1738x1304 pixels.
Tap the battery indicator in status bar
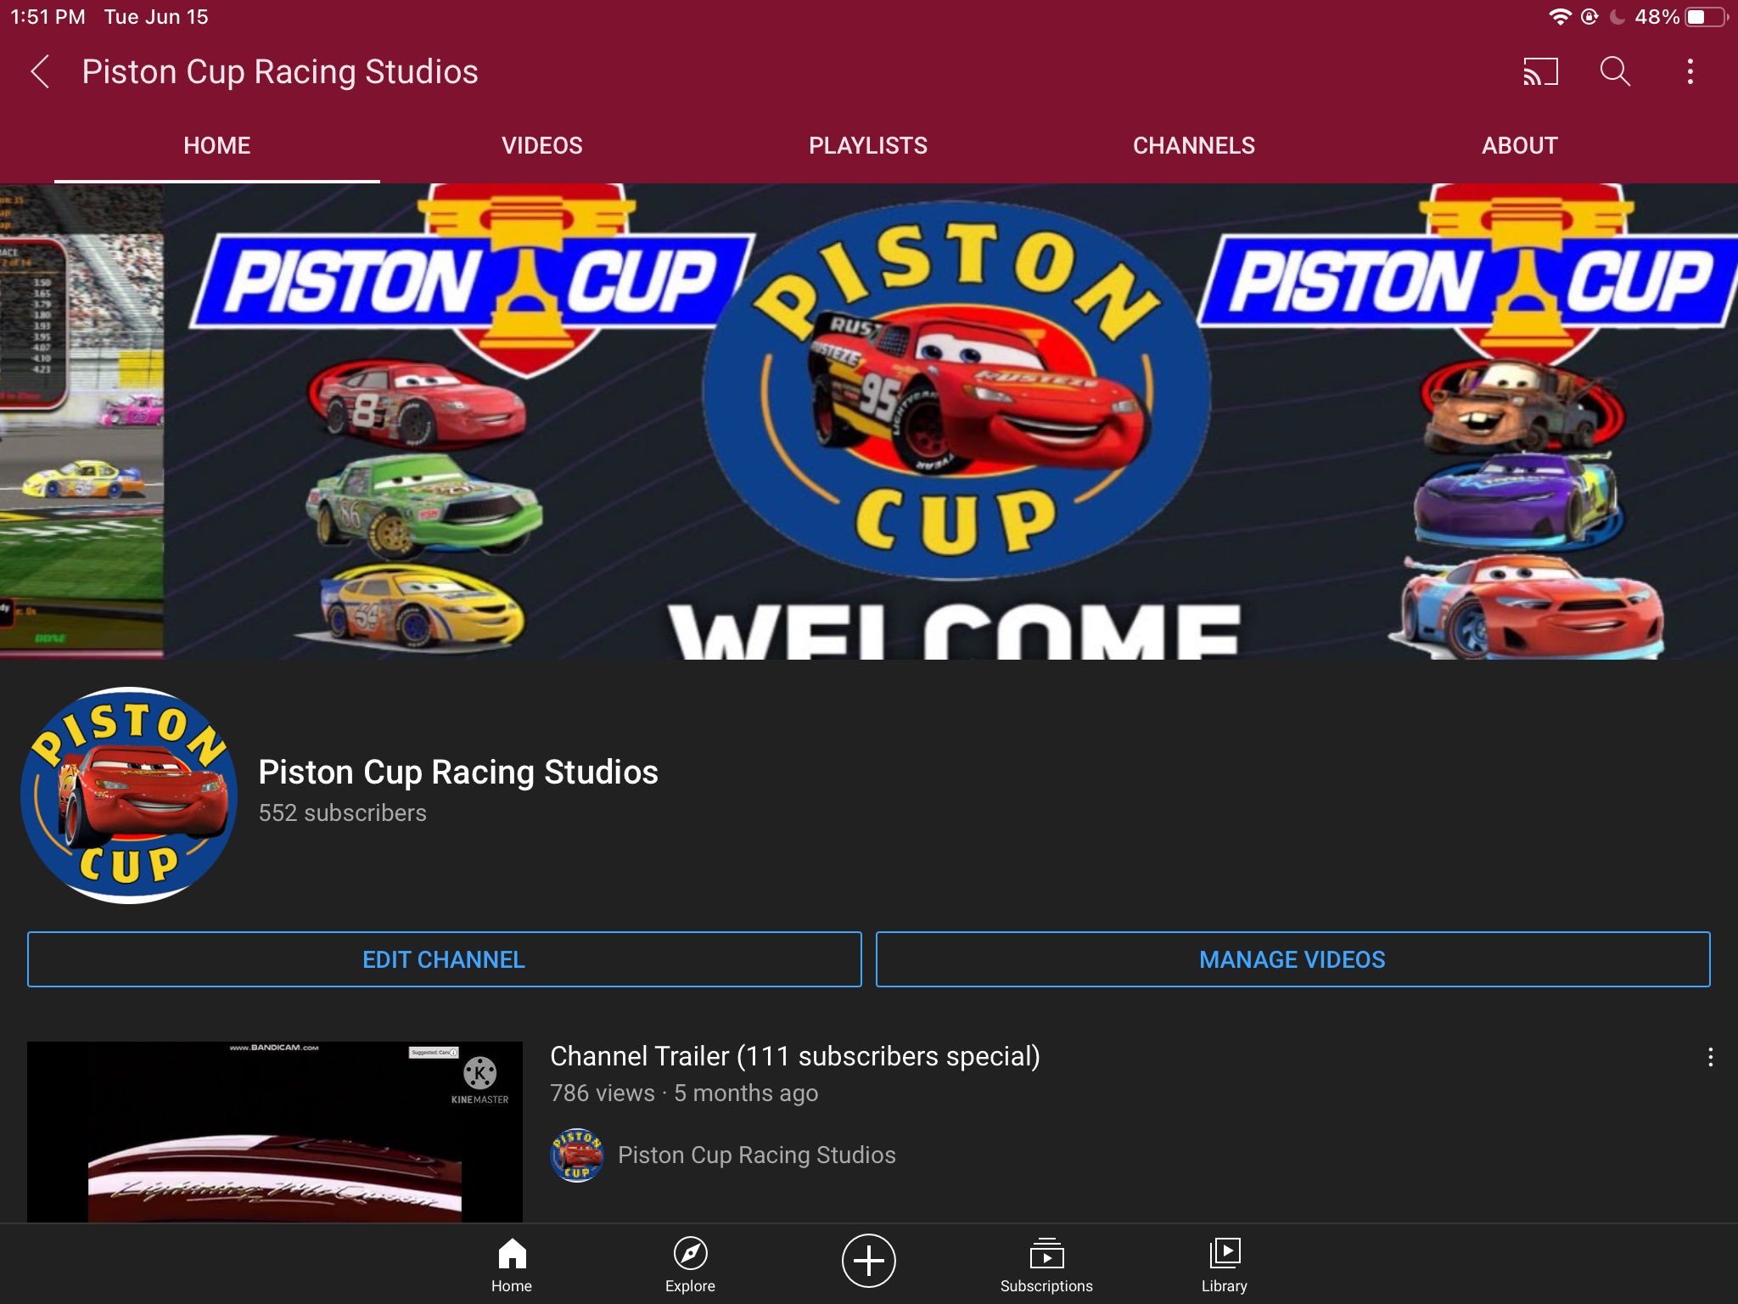tap(1707, 17)
